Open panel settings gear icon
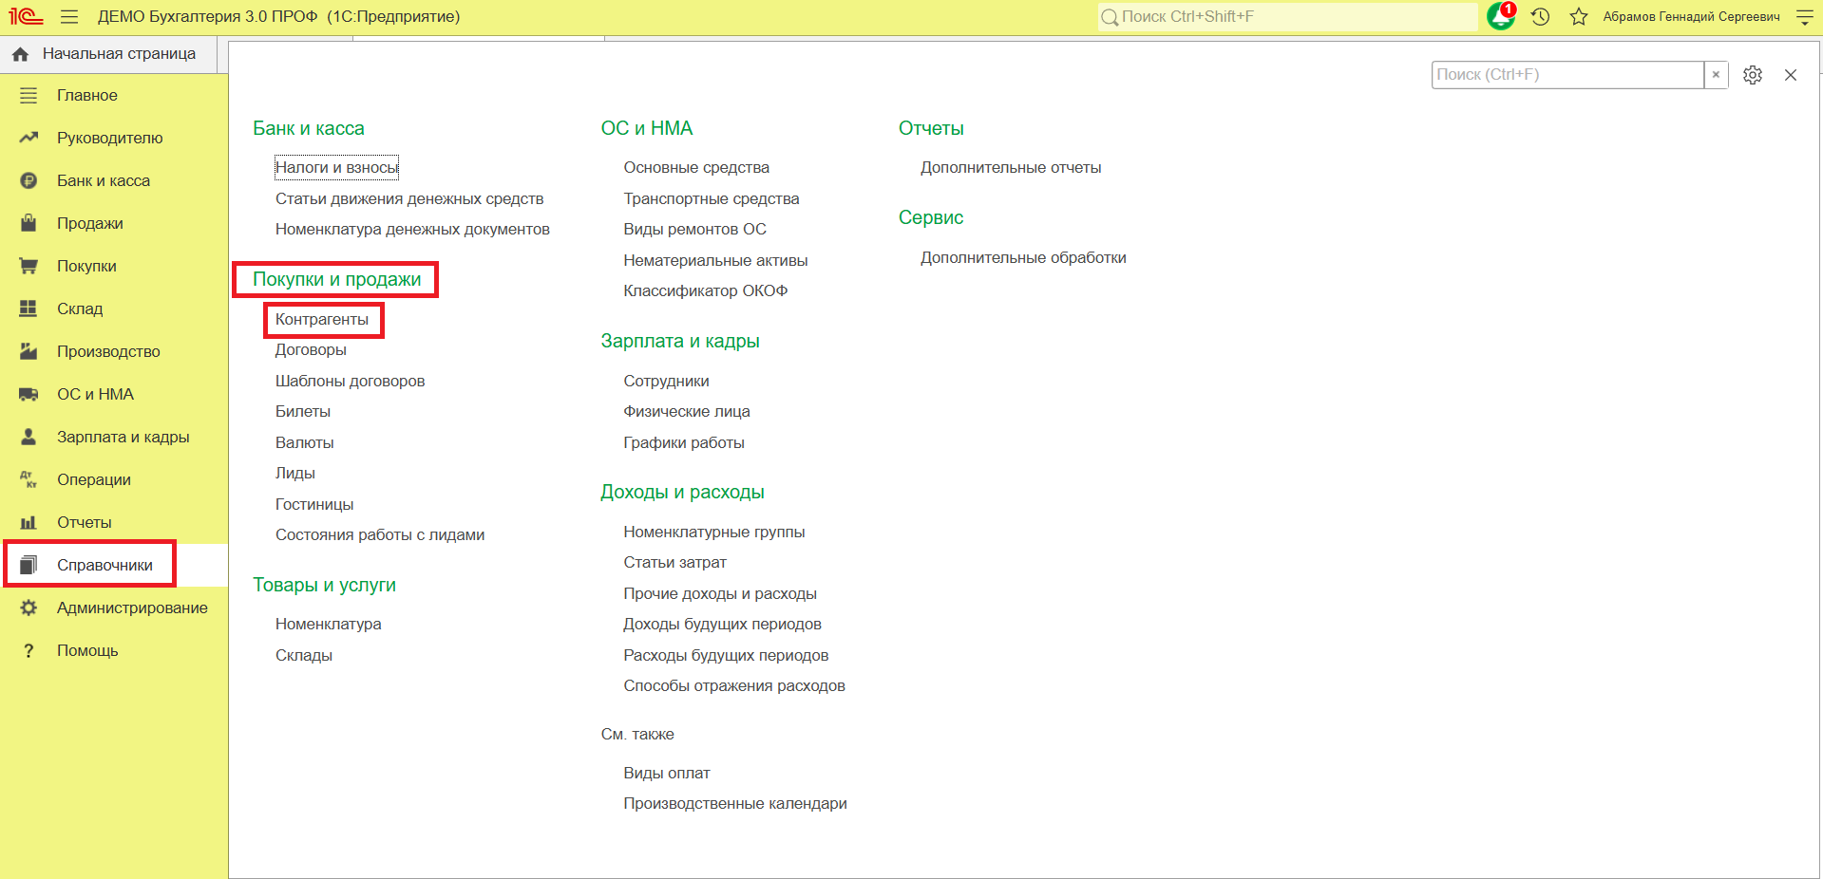 coord(1753,75)
